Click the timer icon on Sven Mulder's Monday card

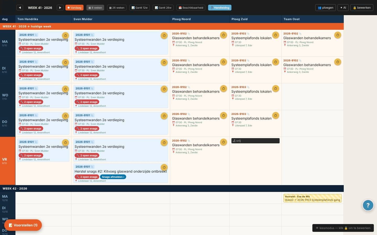pos(164,36)
